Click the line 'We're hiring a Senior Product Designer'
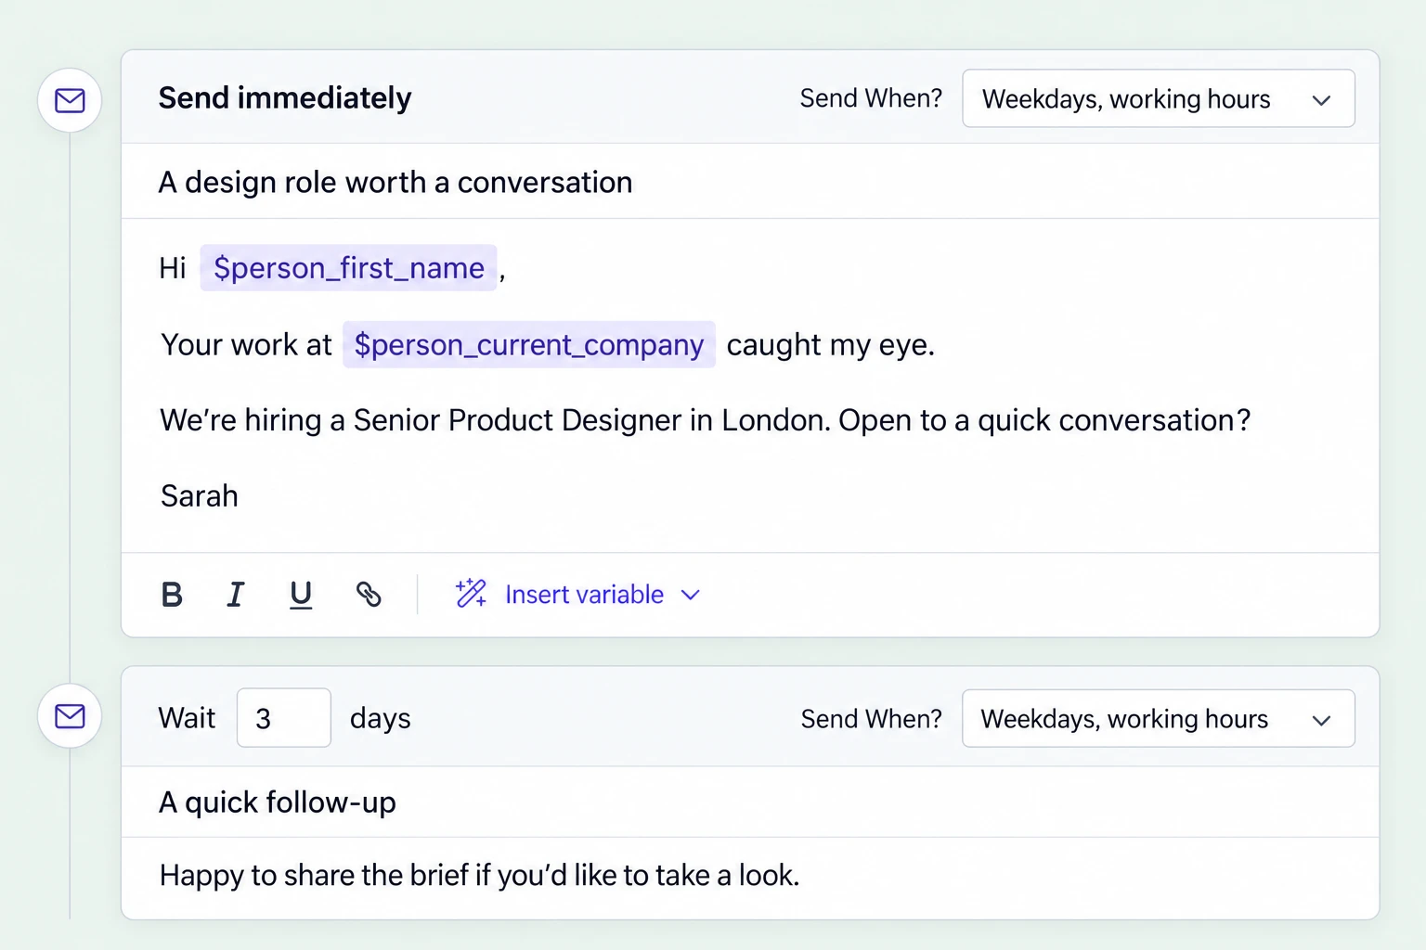1426x950 pixels. [706, 420]
